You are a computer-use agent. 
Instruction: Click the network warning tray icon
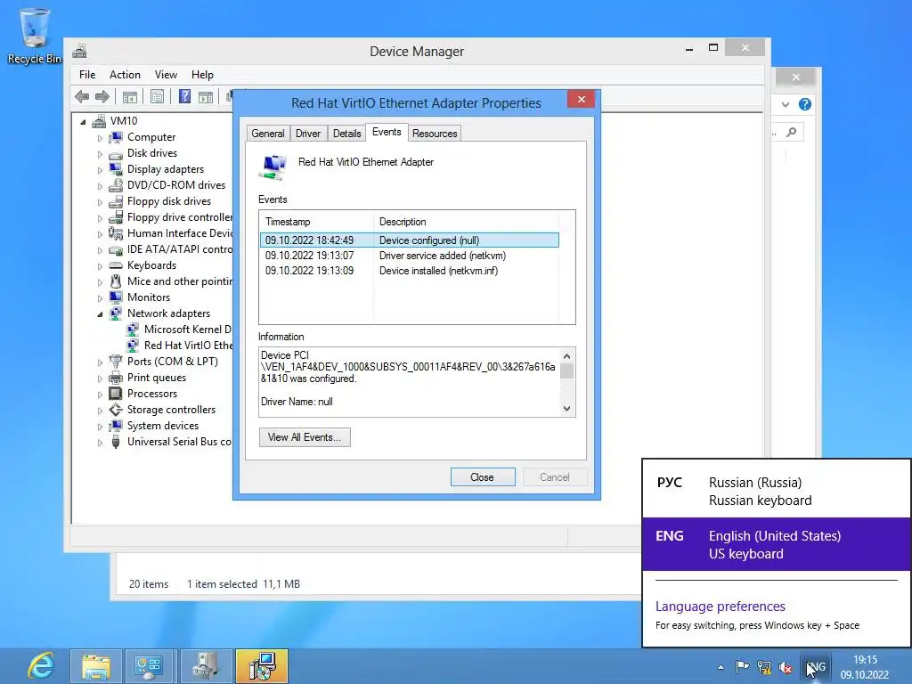(764, 667)
